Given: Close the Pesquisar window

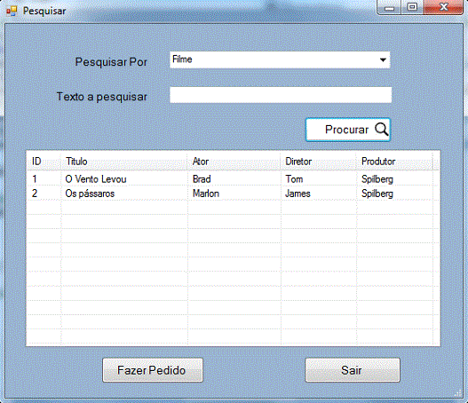Looking at the screenshot, I should pos(443,7).
